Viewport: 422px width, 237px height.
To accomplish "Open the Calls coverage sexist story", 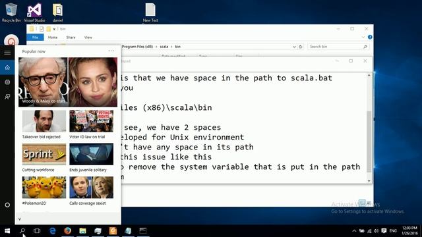I will click(x=91, y=191).
